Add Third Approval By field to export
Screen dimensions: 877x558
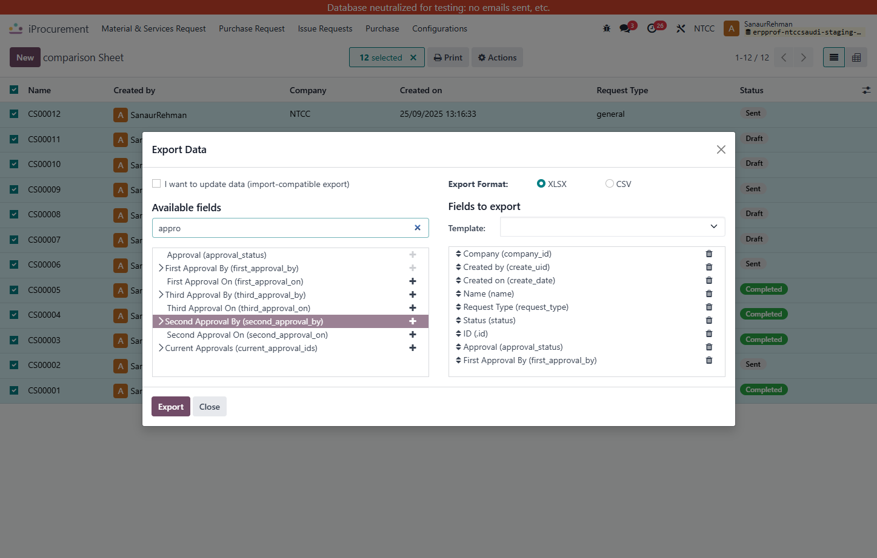tap(413, 295)
